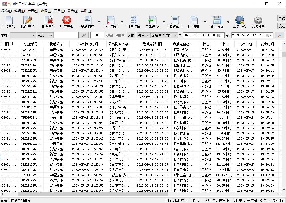Open the 修改单号 edit tool

click(x=28, y=22)
